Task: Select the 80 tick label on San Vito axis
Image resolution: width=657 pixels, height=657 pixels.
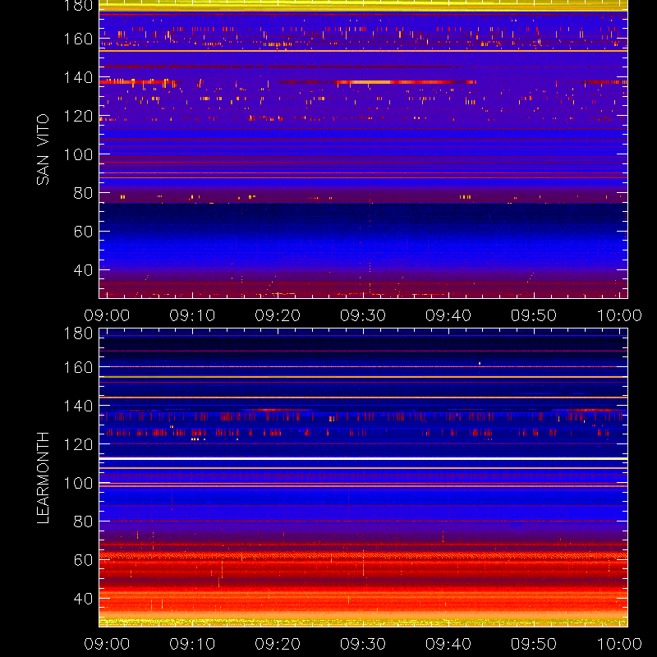Action: tap(83, 193)
